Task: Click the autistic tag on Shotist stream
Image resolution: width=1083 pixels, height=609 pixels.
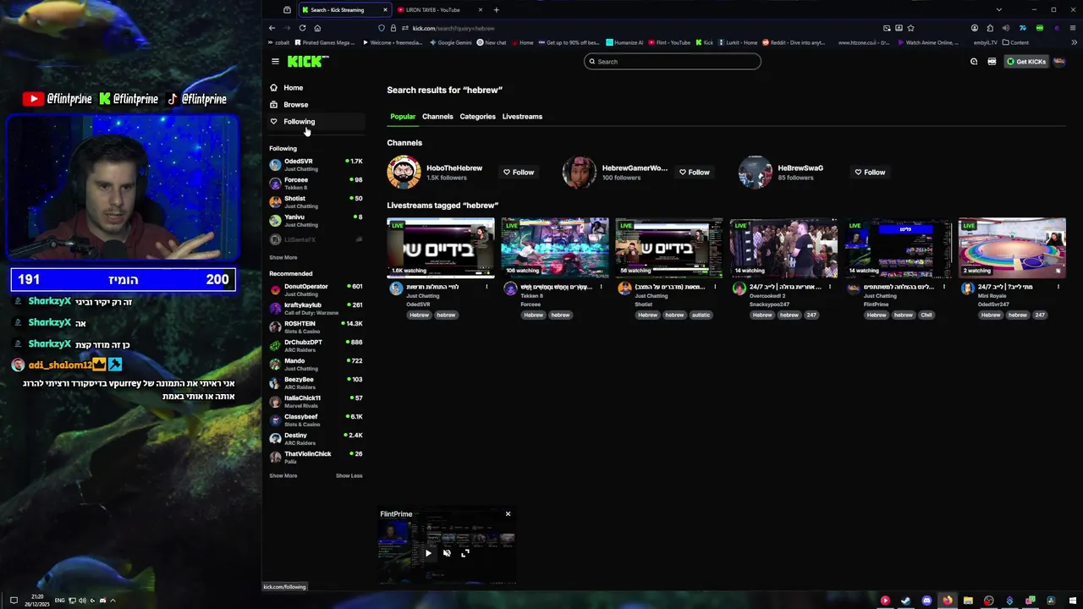Action: (x=701, y=315)
